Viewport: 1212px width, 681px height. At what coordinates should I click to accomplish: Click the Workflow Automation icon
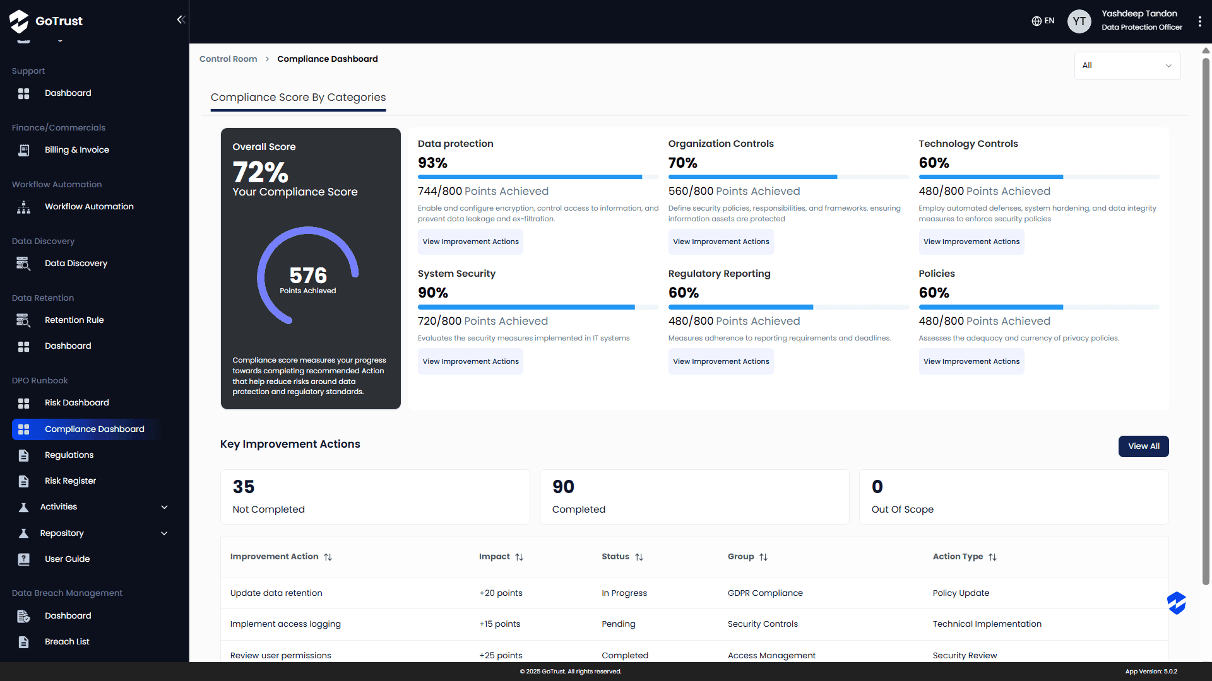tap(24, 207)
